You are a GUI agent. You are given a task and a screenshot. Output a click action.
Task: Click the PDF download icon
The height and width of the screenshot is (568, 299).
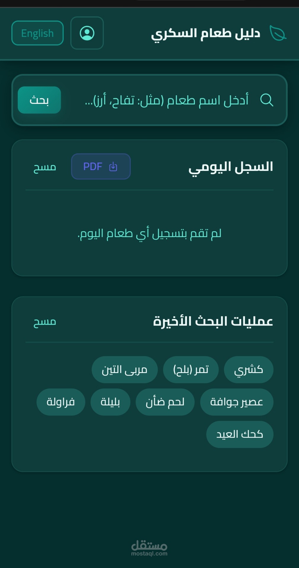113,167
